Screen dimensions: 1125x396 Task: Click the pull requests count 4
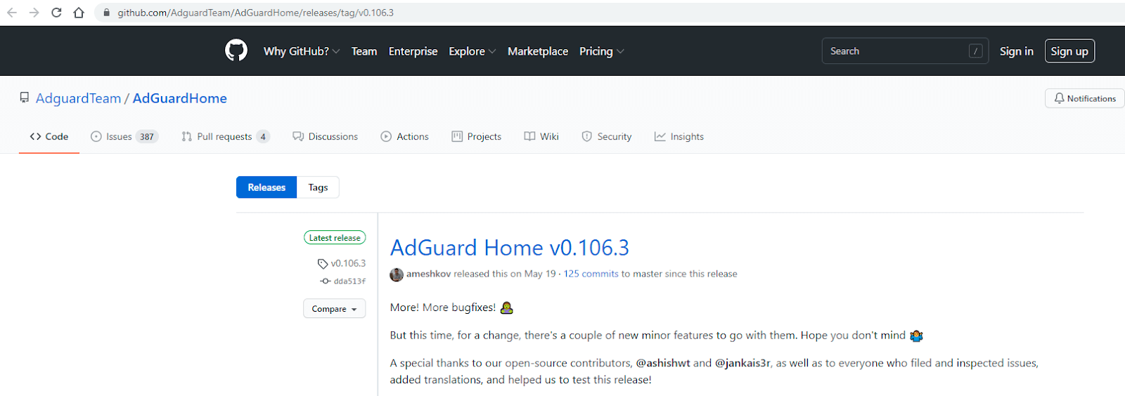point(263,137)
